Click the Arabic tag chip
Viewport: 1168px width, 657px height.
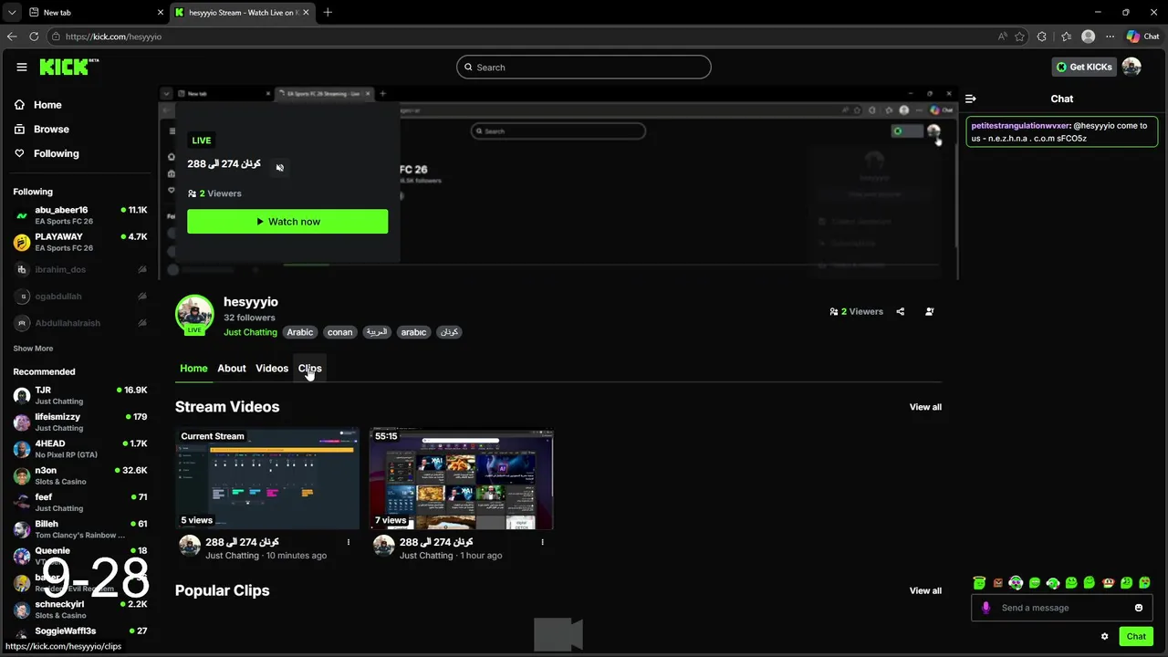300,332
